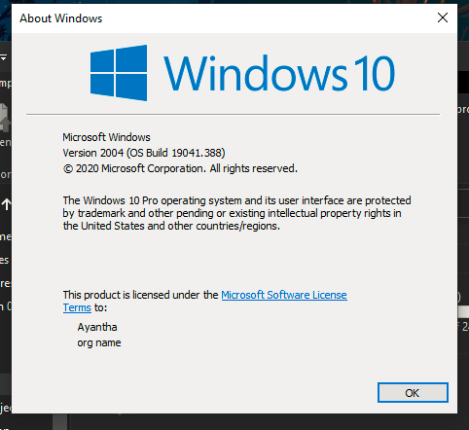This screenshot has height=430, width=469.
Task: Click the blue Windows logo icon
Action: pos(119,73)
